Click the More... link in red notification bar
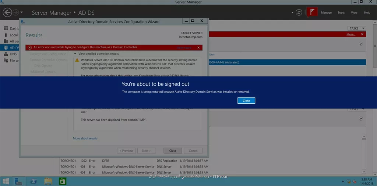Image resolution: width=377 pixels, height=186 pixels. pyautogui.click(x=351, y=34)
